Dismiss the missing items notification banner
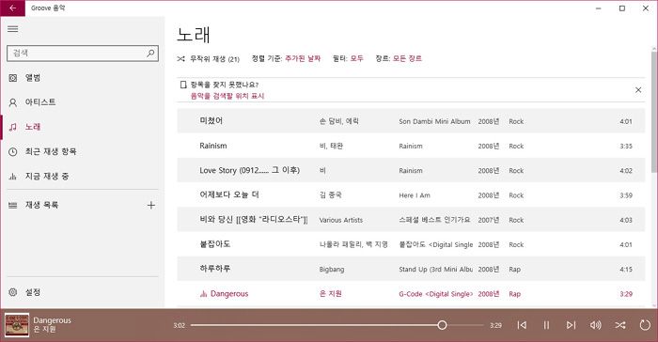 pos(638,90)
